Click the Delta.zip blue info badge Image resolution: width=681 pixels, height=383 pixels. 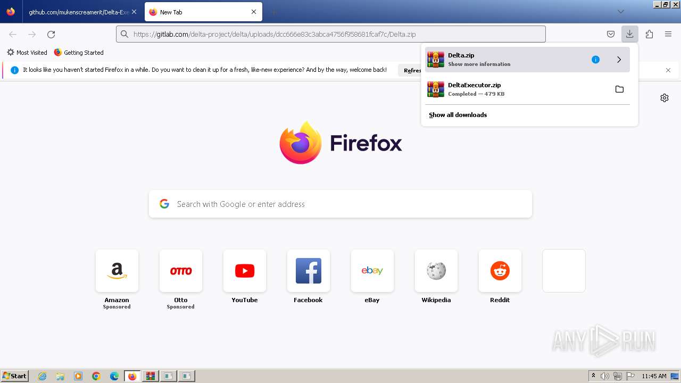coord(595,60)
